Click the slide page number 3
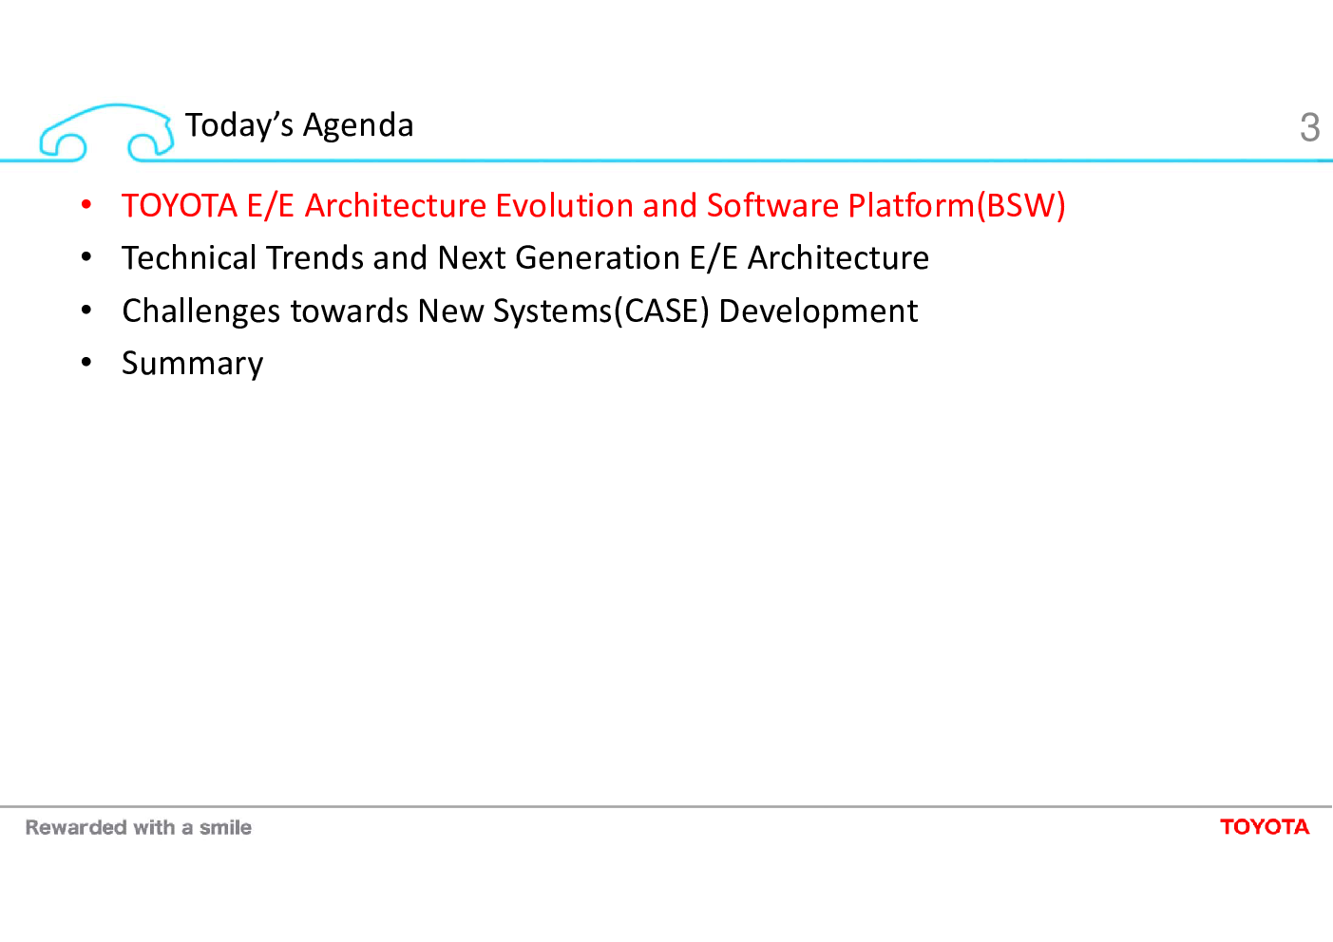Screen dimensions: 1333x942 pos(1310,127)
